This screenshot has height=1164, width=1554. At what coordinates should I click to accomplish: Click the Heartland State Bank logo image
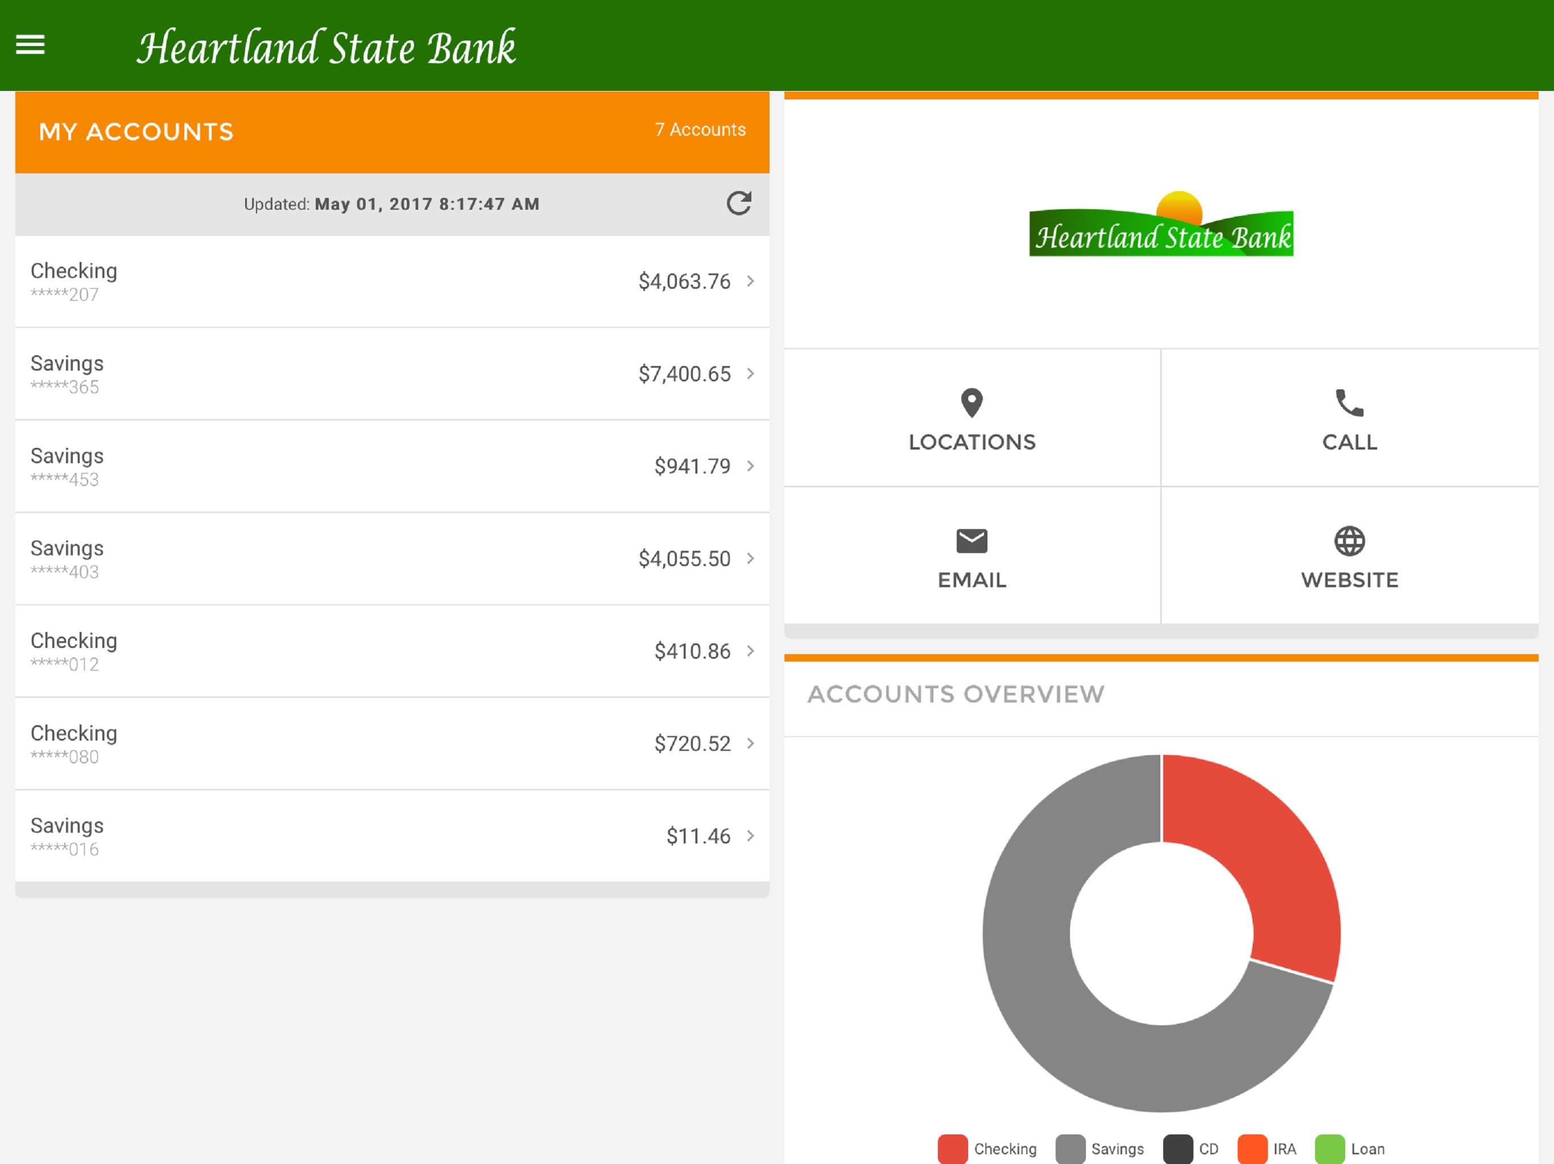(x=1160, y=224)
